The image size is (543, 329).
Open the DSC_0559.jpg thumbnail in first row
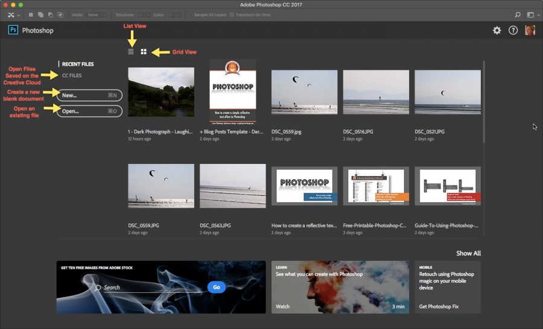click(x=305, y=92)
